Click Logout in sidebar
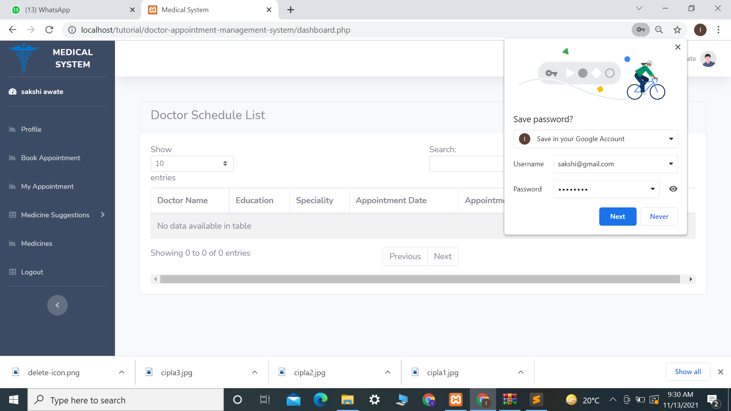This screenshot has height=411, width=731. [x=32, y=272]
